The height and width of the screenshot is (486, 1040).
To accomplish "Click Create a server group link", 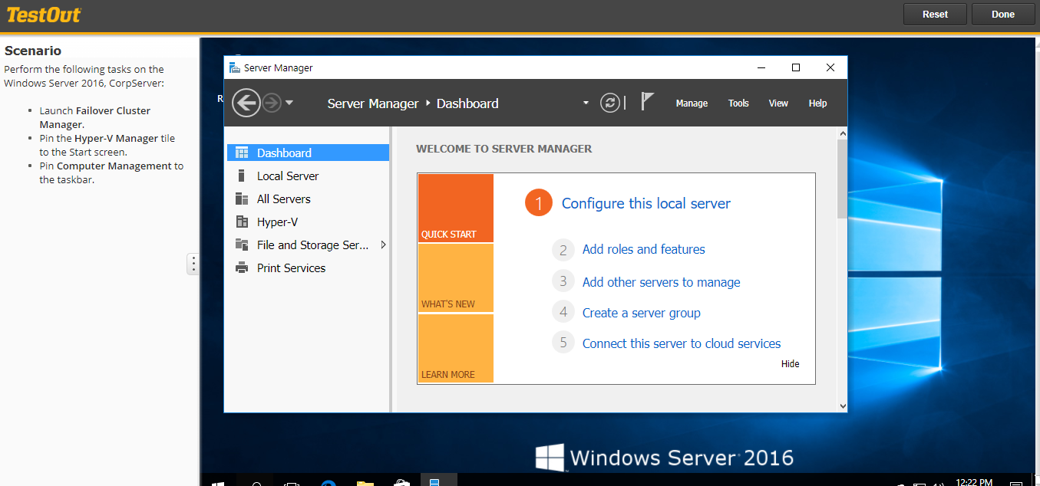I will (641, 313).
